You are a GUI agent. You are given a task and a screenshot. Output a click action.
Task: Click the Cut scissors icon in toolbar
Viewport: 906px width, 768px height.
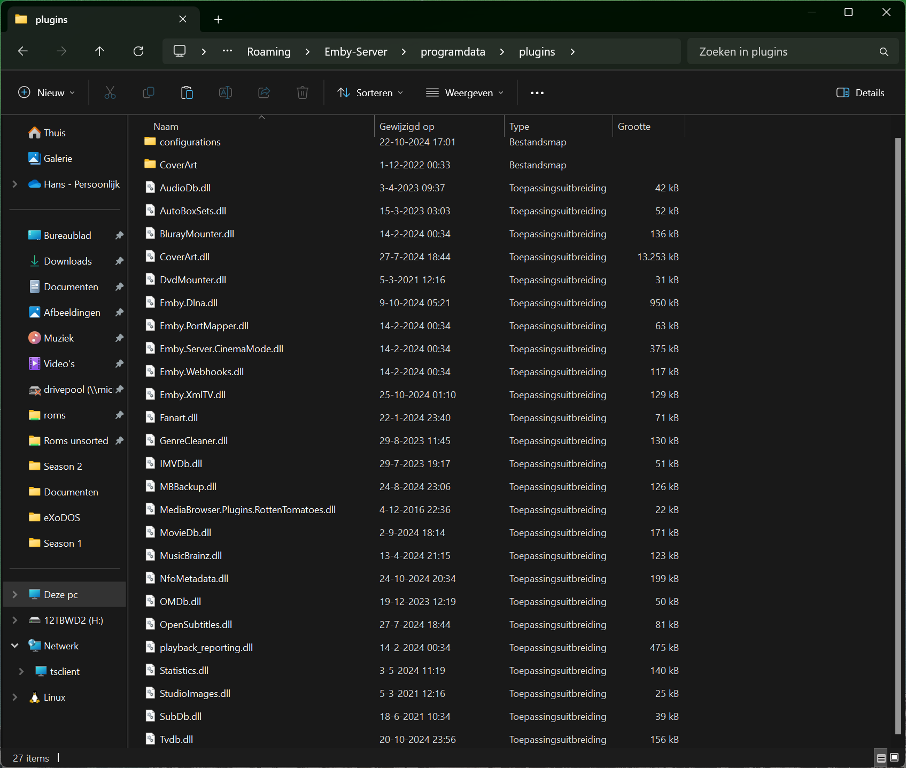(x=110, y=93)
